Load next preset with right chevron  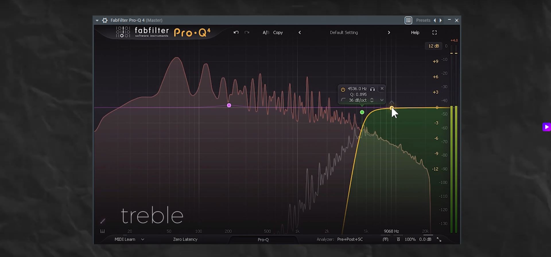tap(389, 32)
